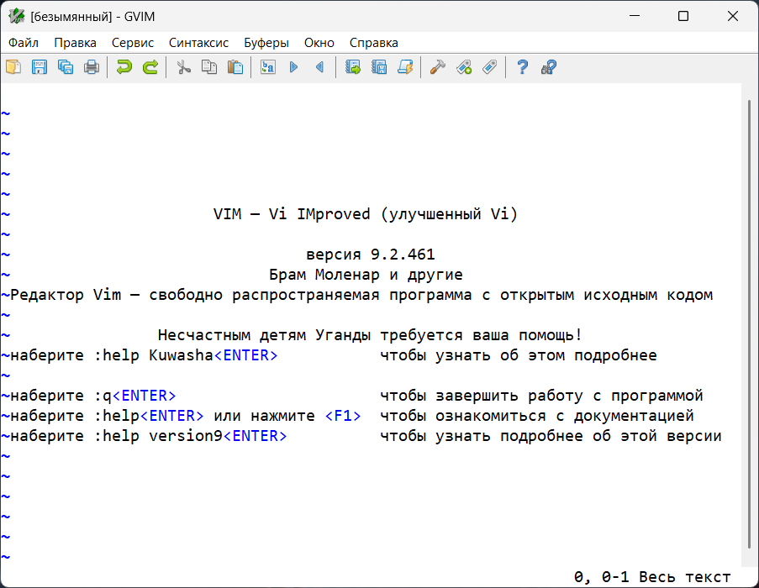Screen dimensions: 759x588
Task: Click the '[безымянный] - GVIM' window title
Action: point(92,17)
